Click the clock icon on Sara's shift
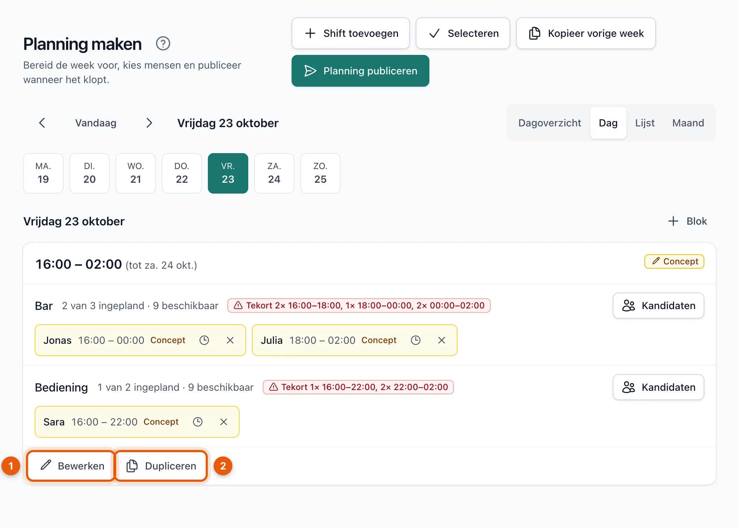 pyautogui.click(x=198, y=422)
